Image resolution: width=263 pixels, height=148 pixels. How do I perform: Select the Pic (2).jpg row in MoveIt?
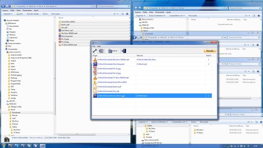pos(152,73)
